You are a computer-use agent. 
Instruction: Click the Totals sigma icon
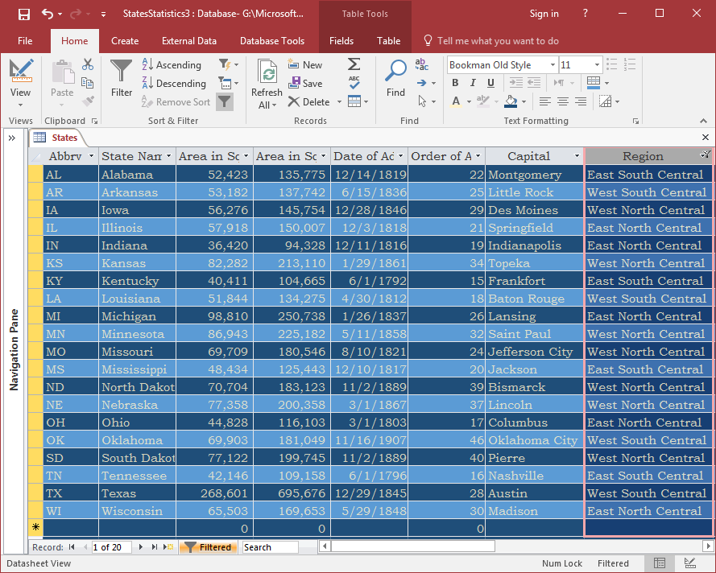click(354, 64)
